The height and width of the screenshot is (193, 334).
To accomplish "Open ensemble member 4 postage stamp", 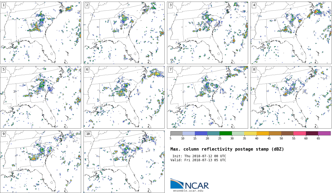I will 291,33.
